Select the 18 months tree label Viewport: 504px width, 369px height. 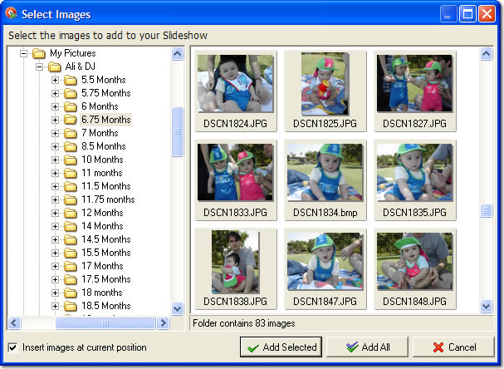[x=102, y=293]
